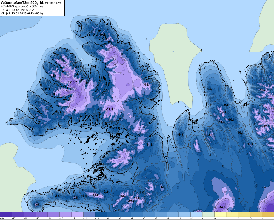Click the -12.8 temperature label

click(136, 198)
